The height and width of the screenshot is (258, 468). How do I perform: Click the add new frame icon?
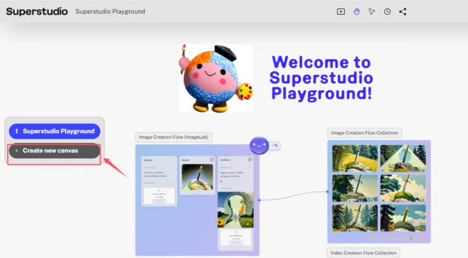click(341, 12)
